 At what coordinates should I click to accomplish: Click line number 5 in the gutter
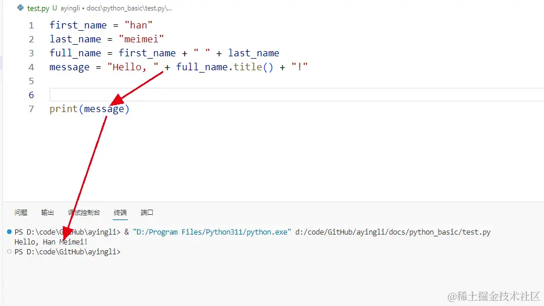point(31,81)
